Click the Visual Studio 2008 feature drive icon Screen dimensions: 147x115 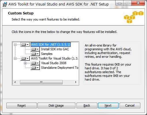[x=35, y=63]
